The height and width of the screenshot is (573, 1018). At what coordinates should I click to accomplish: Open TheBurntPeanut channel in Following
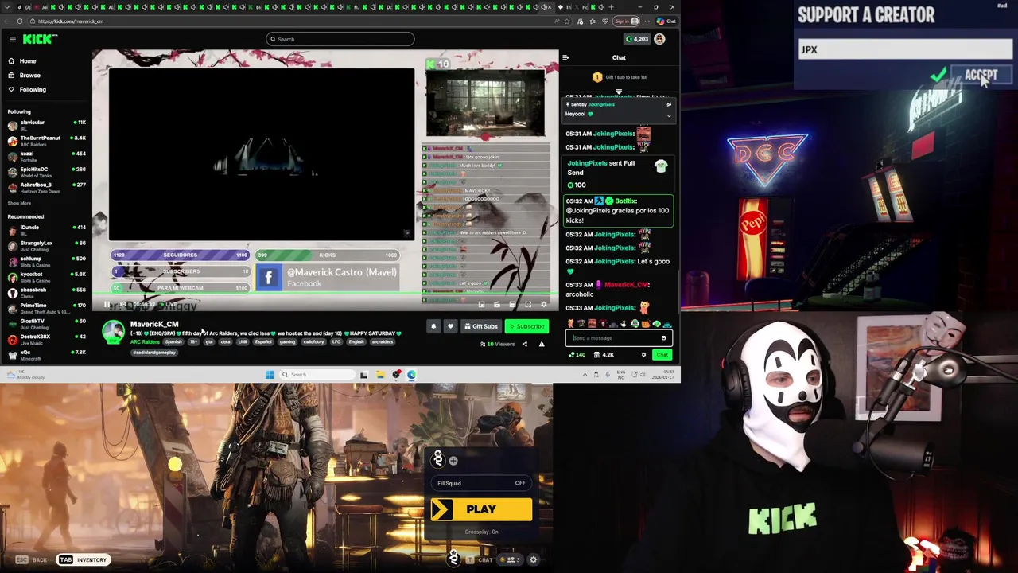(x=46, y=140)
